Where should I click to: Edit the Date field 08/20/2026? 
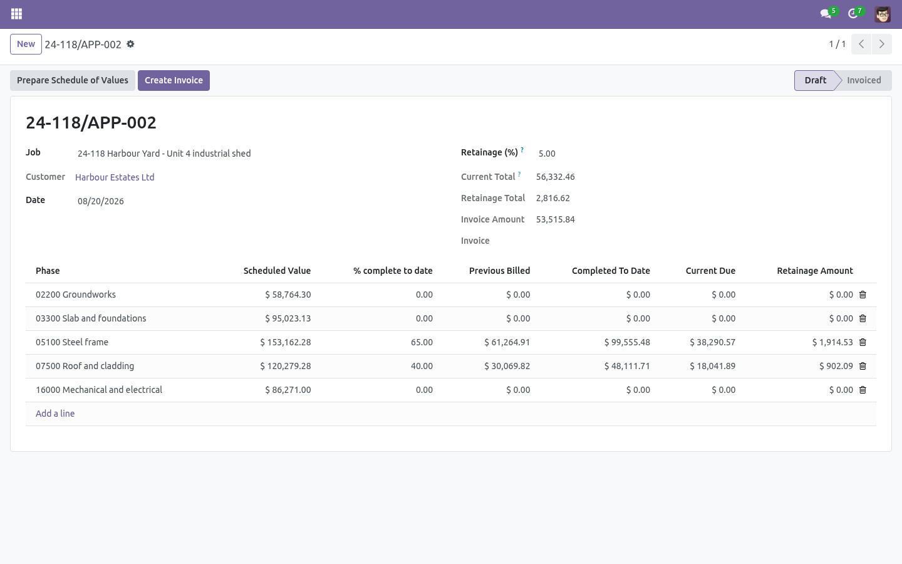pos(101,201)
